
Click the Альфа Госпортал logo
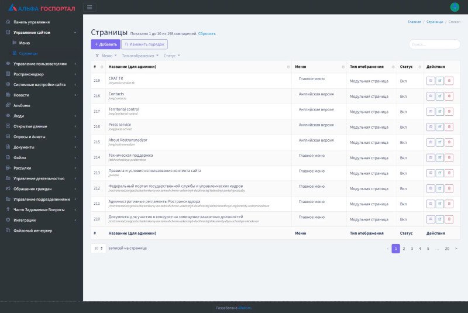(x=42, y=8)
